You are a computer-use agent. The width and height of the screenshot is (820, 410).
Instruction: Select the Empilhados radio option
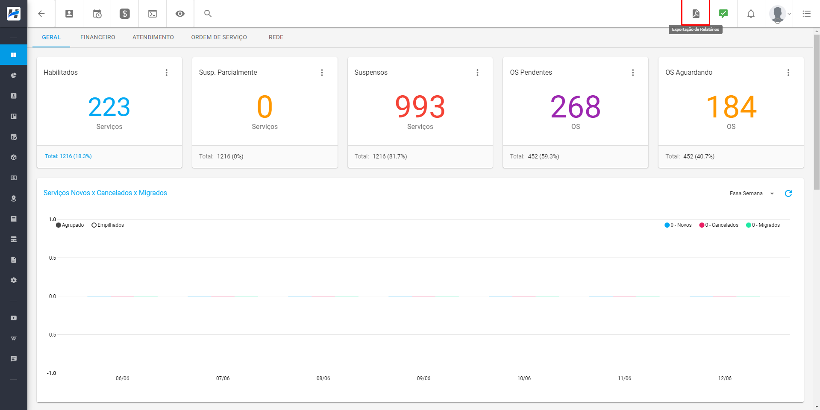[94, 225]
